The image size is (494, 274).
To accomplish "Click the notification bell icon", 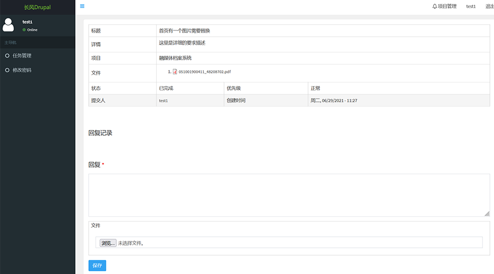I will click(435, 6).
